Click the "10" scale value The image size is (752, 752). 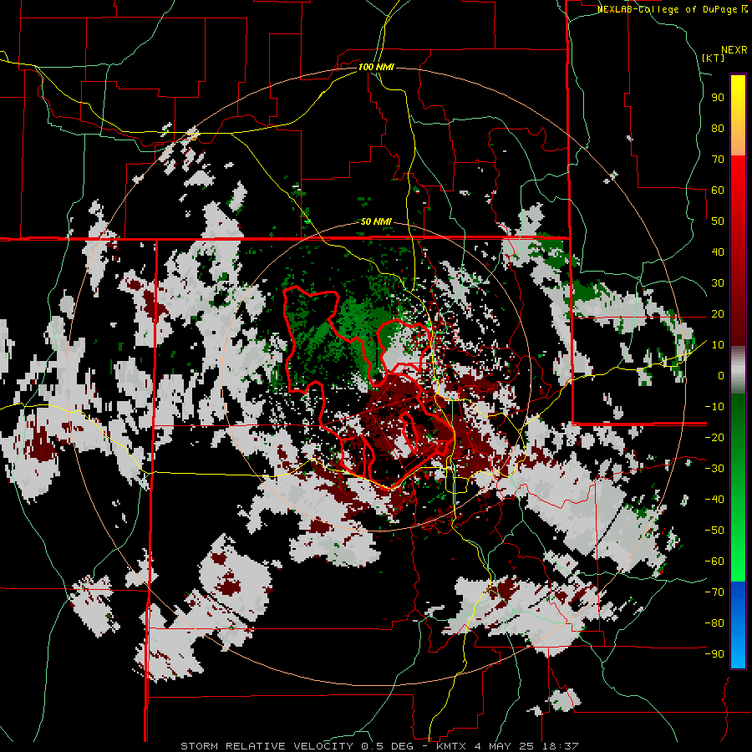pyautogui.click(x=718, y=345)
